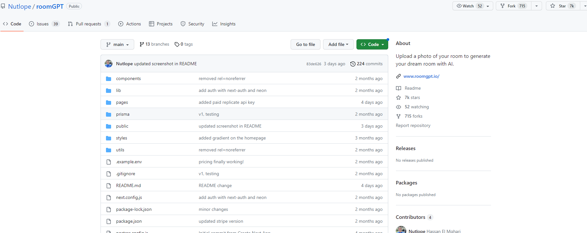Open commit message 'added gradient on the homepage'
Screen dimensions: 587x233
(232, 138)
